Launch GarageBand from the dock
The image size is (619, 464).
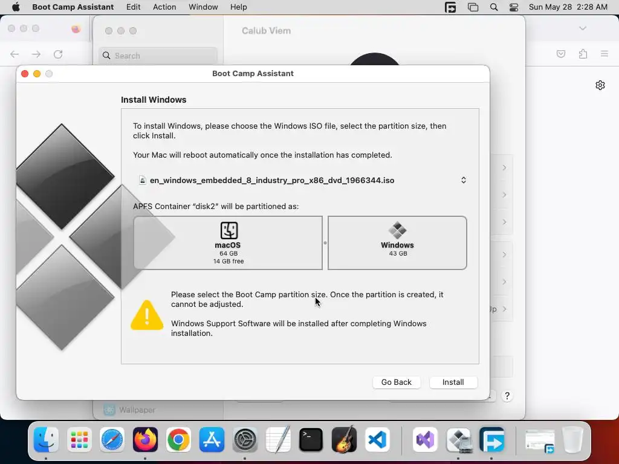point(344,440)
